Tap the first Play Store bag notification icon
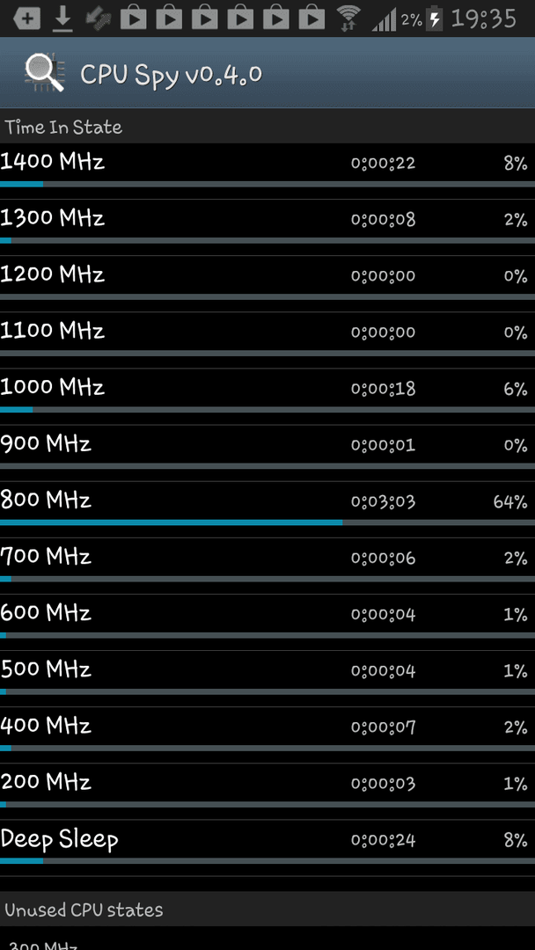Screen dimensions: 535x950 click(133, 18)
